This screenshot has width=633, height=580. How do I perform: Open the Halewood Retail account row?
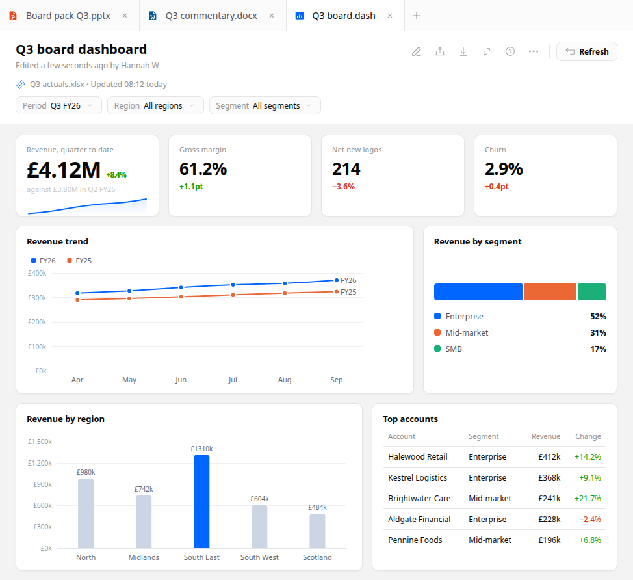click(x=495, y=457)
